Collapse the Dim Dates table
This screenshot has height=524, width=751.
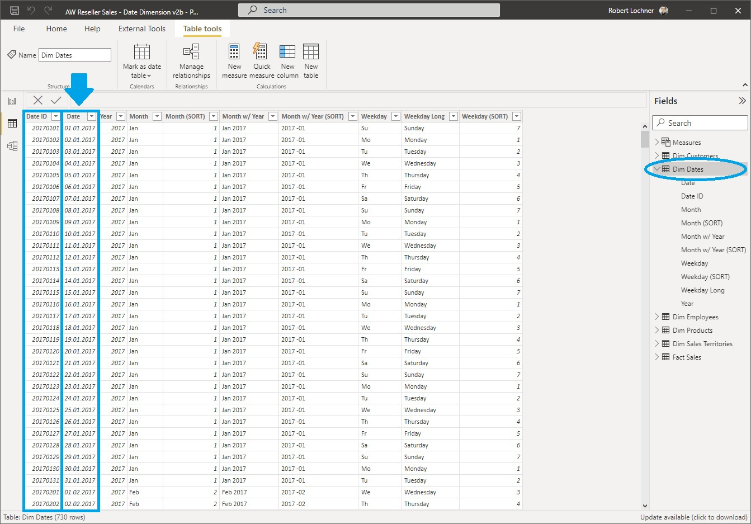click(658, 169)
